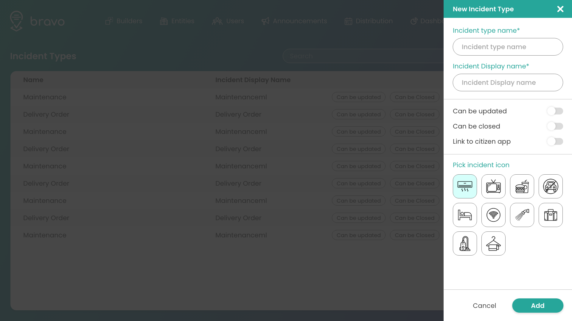Viewport: 572px width, 321px height.
Task: Click Can be updated tag in first row
Action: (x=358, y=97)
